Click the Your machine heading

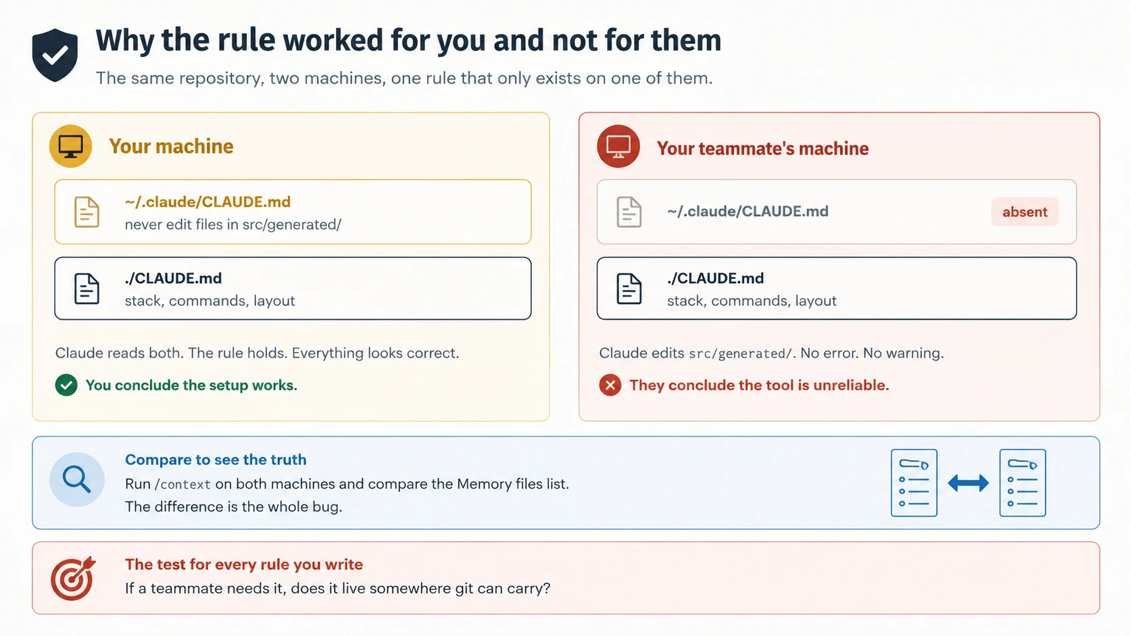(x=171, y=146)
